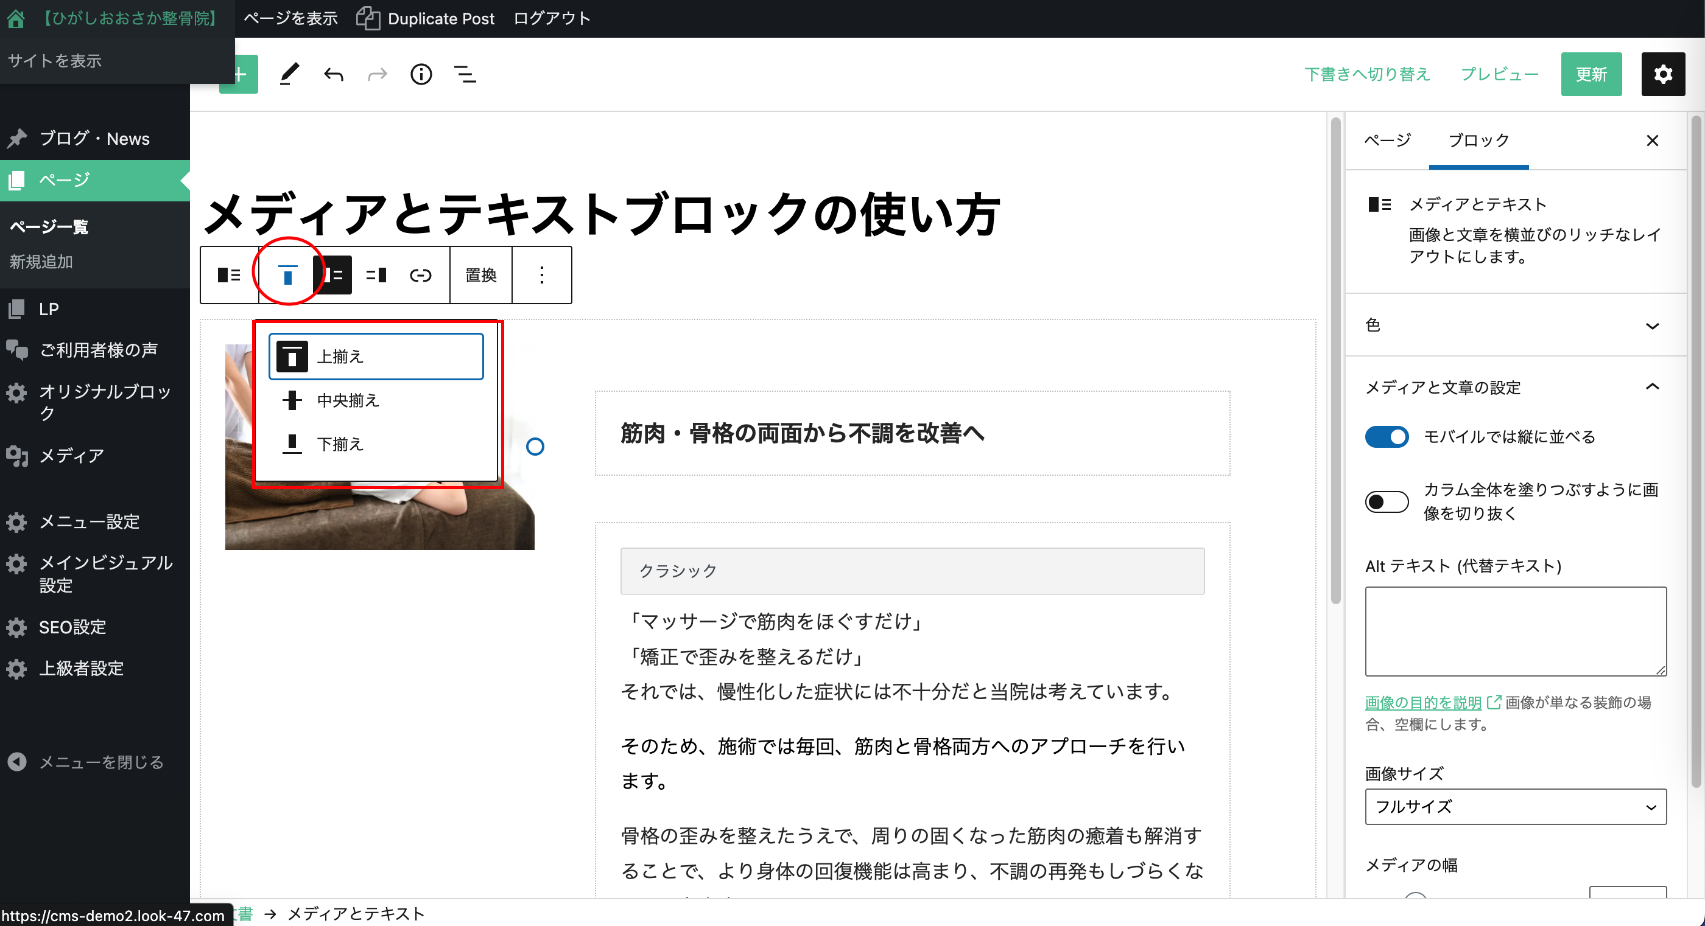This screenshot has width=1705, height=926.
Task: Open the block list view icon
Action: point(465,74)
